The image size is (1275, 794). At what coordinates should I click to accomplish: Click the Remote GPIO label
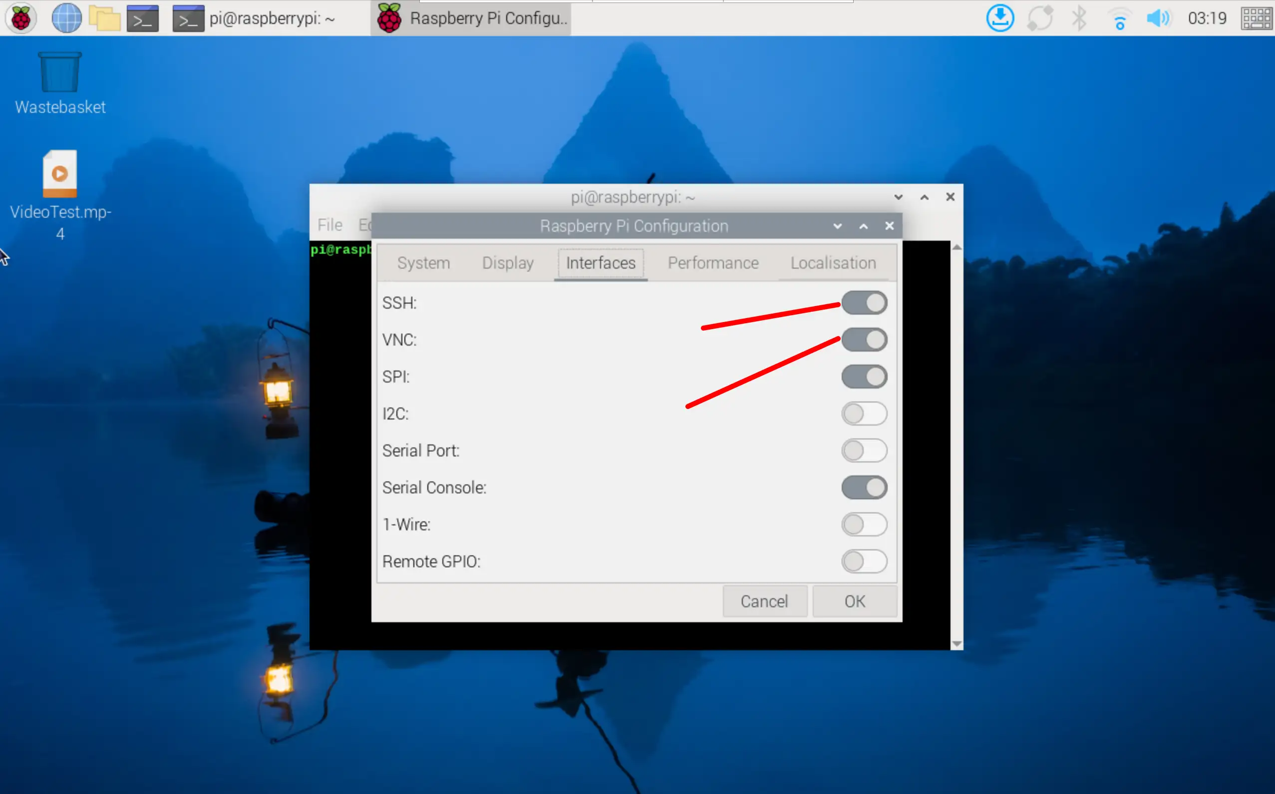click(x=431, y=561)
